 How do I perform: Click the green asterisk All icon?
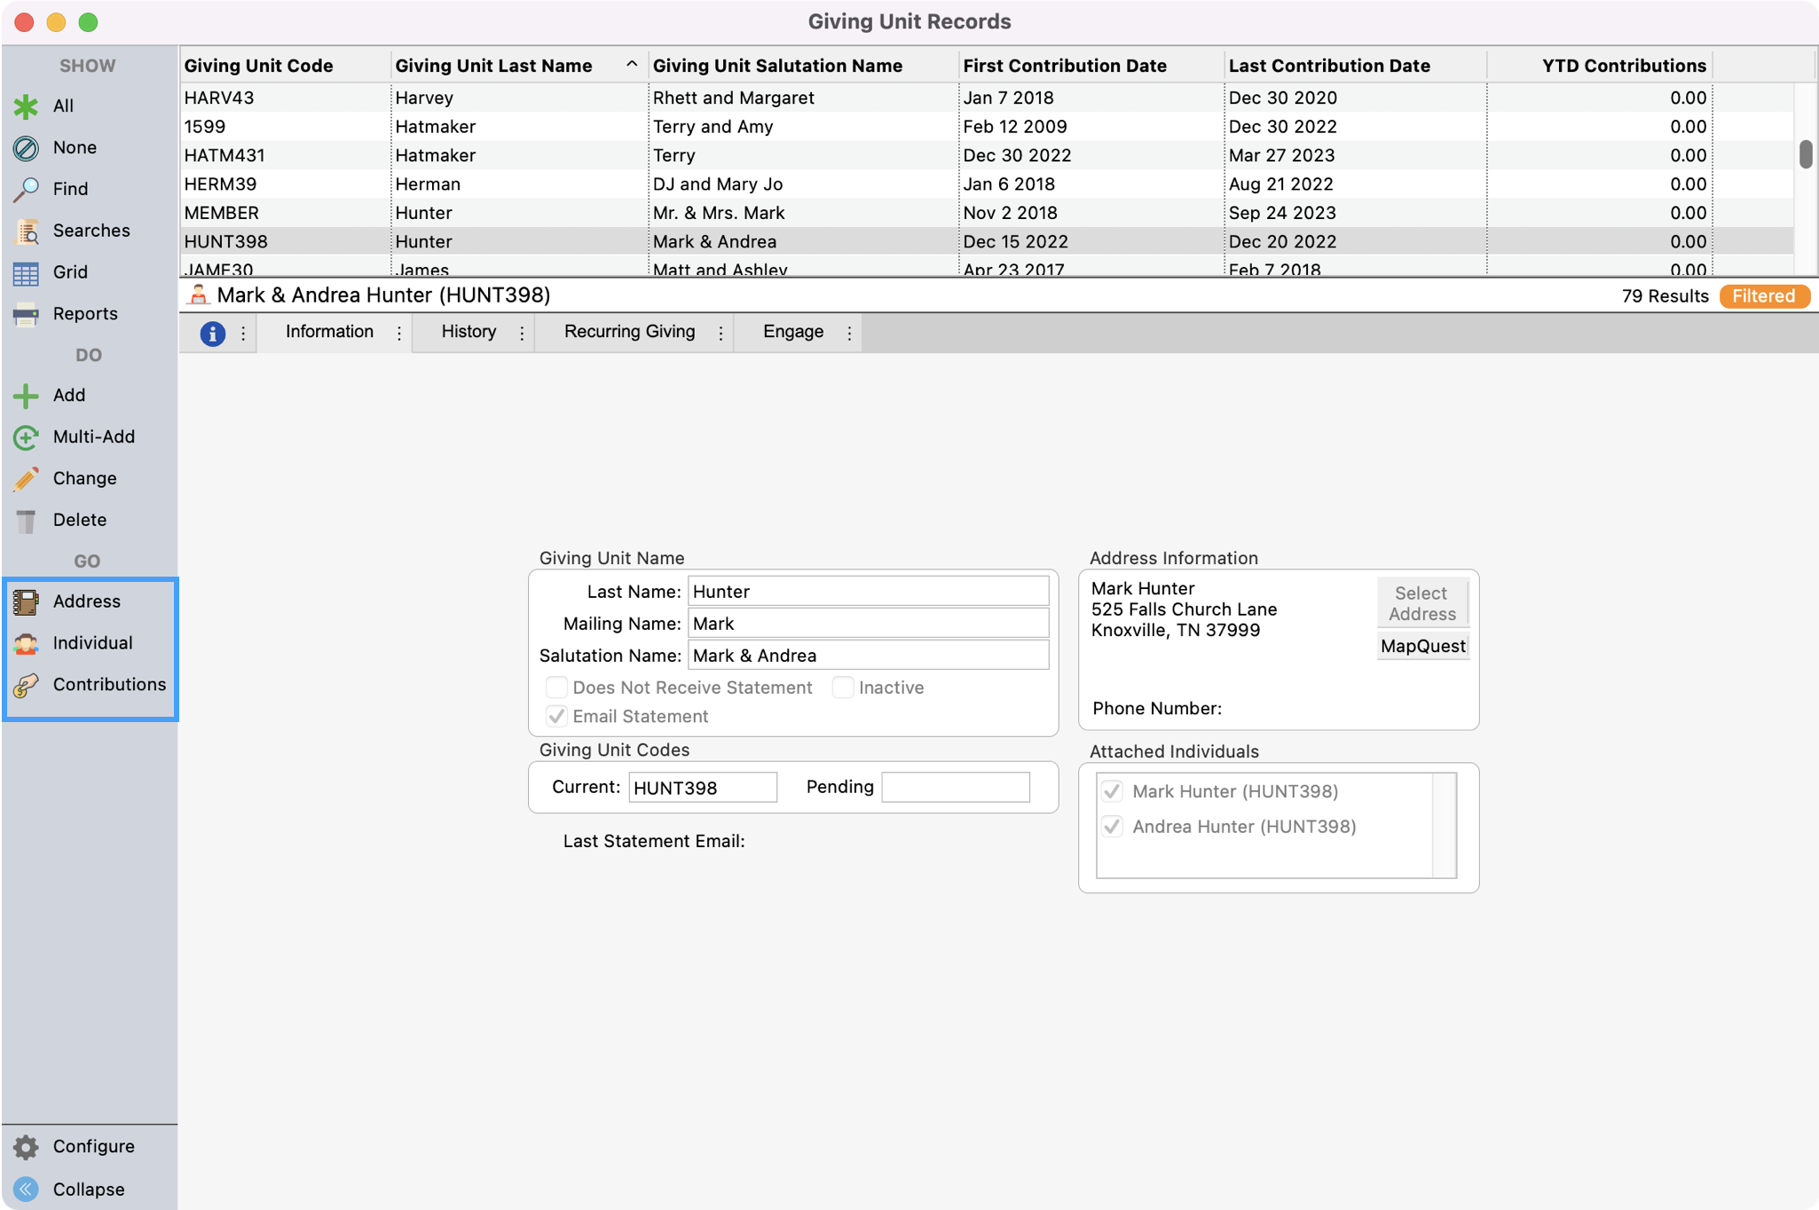[26, 106]
